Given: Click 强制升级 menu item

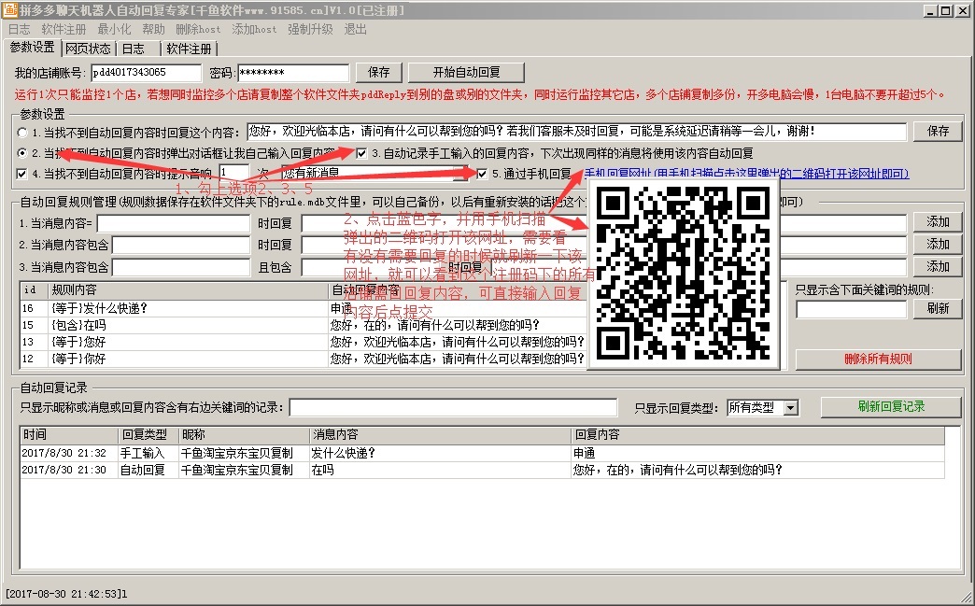Looking at the screenshot, I should [310, 29].
